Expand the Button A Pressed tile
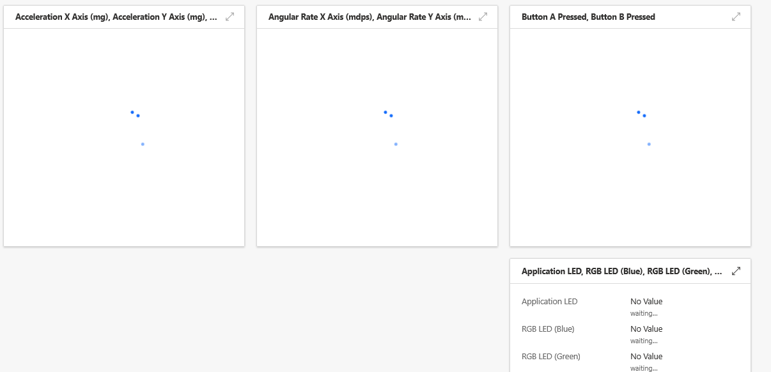 (736, 17)
